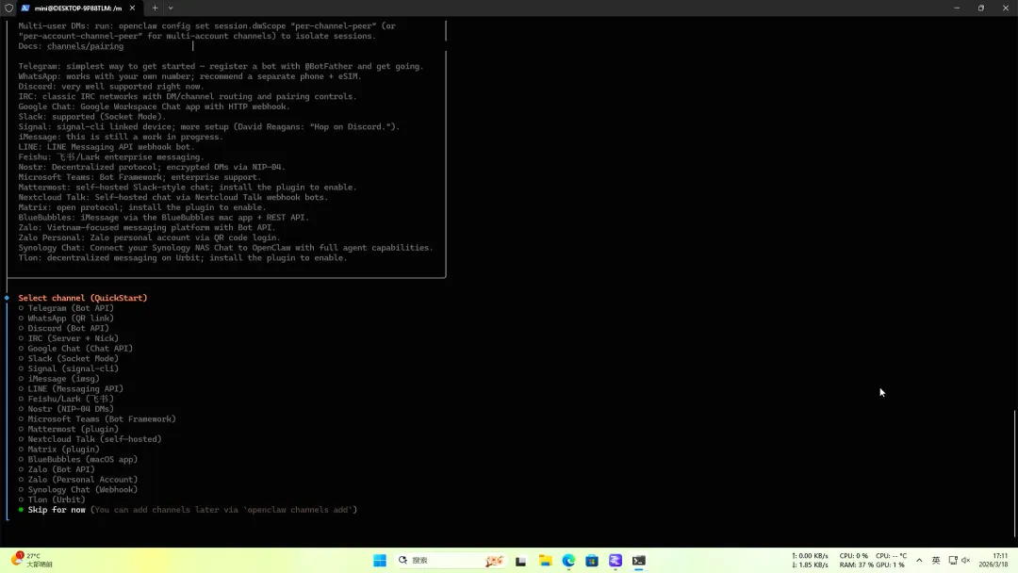
Task: Choose the Nostr (NIP-04 DMs) option
Action: pos(66,408)
